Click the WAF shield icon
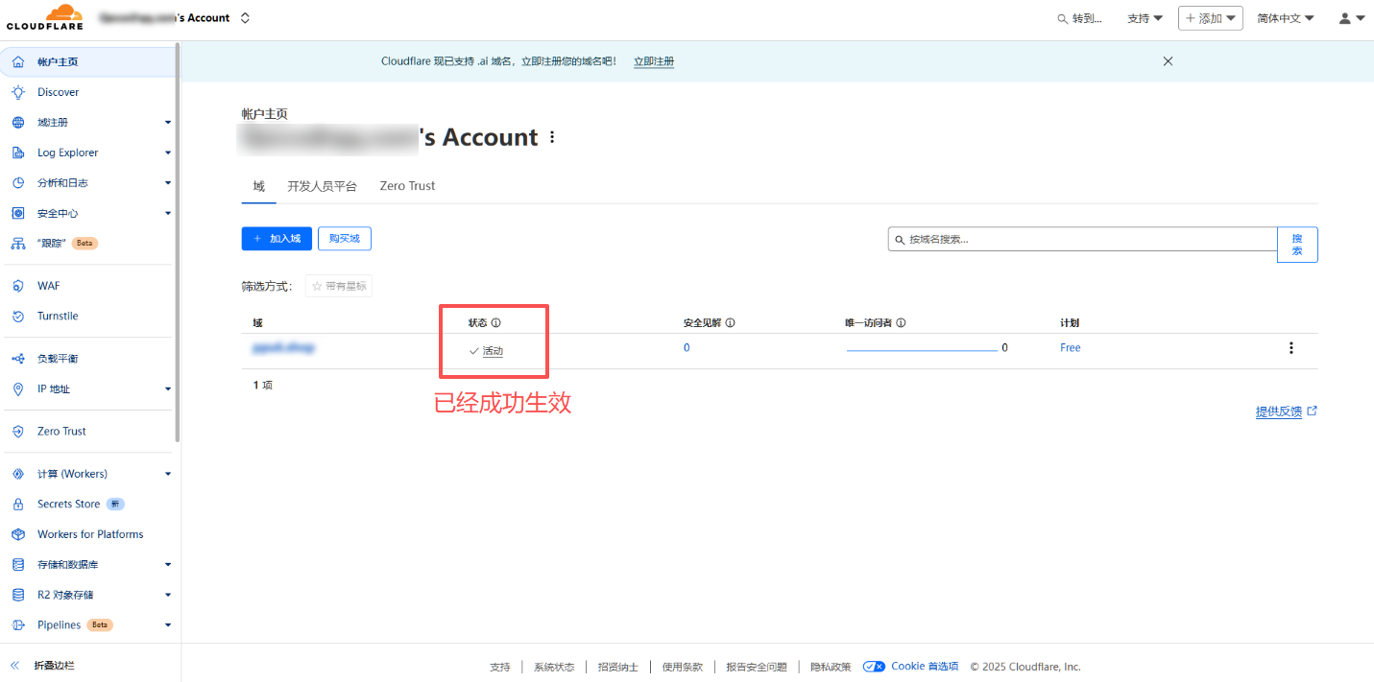 [x=17, y=286]
